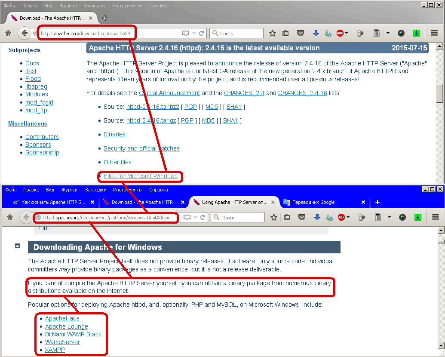Open downloads arrow in upper toolbar

coord(316,33)
